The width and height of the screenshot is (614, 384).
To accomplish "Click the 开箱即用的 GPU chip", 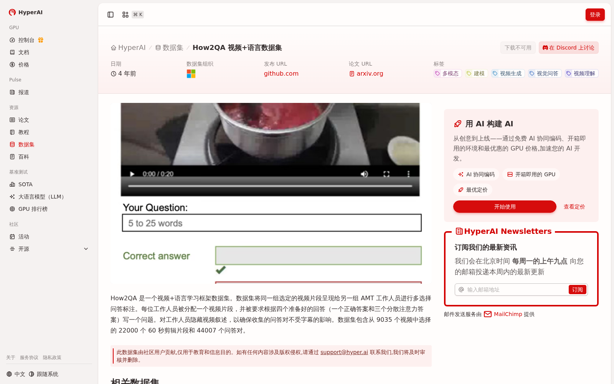I will (531, 174).
